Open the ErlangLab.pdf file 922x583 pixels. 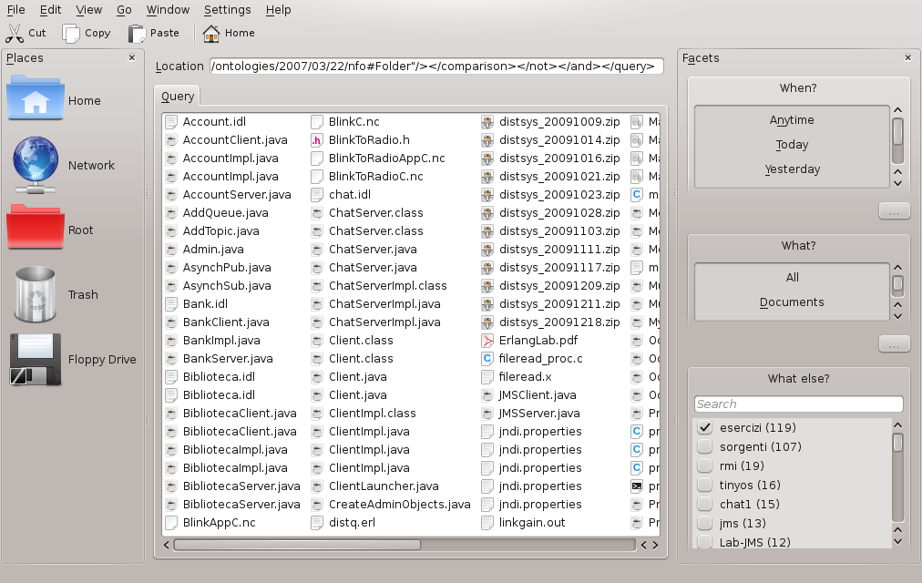pyautogui.click(x=537, y=341)
